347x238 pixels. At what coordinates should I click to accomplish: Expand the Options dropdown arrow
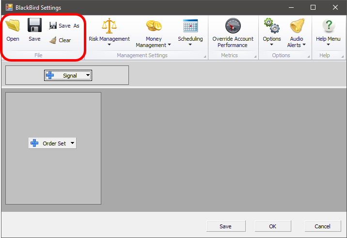point(271,45)
